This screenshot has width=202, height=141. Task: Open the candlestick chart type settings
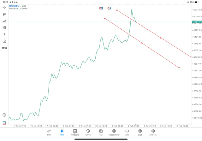tap(4, 14)
